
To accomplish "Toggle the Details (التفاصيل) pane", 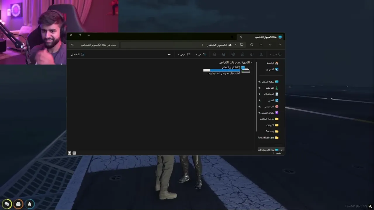I will [x=77, y=54].
